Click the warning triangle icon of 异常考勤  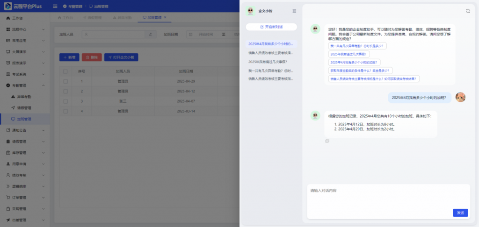click(13, 97)
